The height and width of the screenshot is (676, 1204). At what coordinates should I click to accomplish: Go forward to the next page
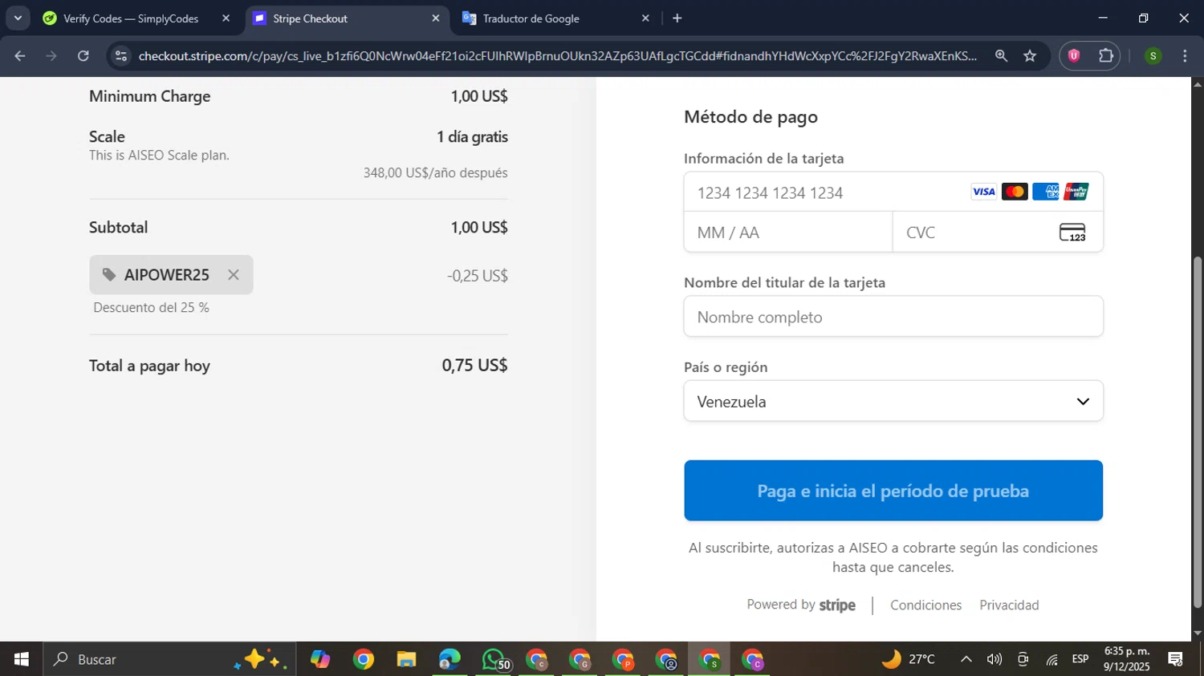pos(51,56)
